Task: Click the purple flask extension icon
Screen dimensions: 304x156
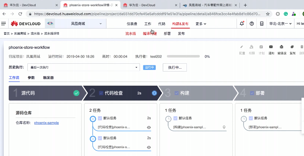Action: click(294, 14)
